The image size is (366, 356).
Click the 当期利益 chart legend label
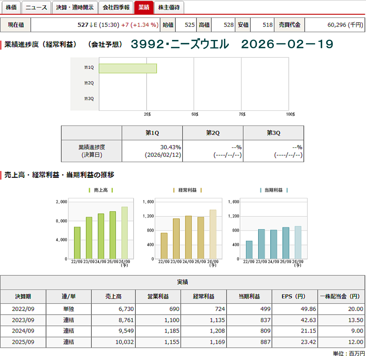(273, 190)
